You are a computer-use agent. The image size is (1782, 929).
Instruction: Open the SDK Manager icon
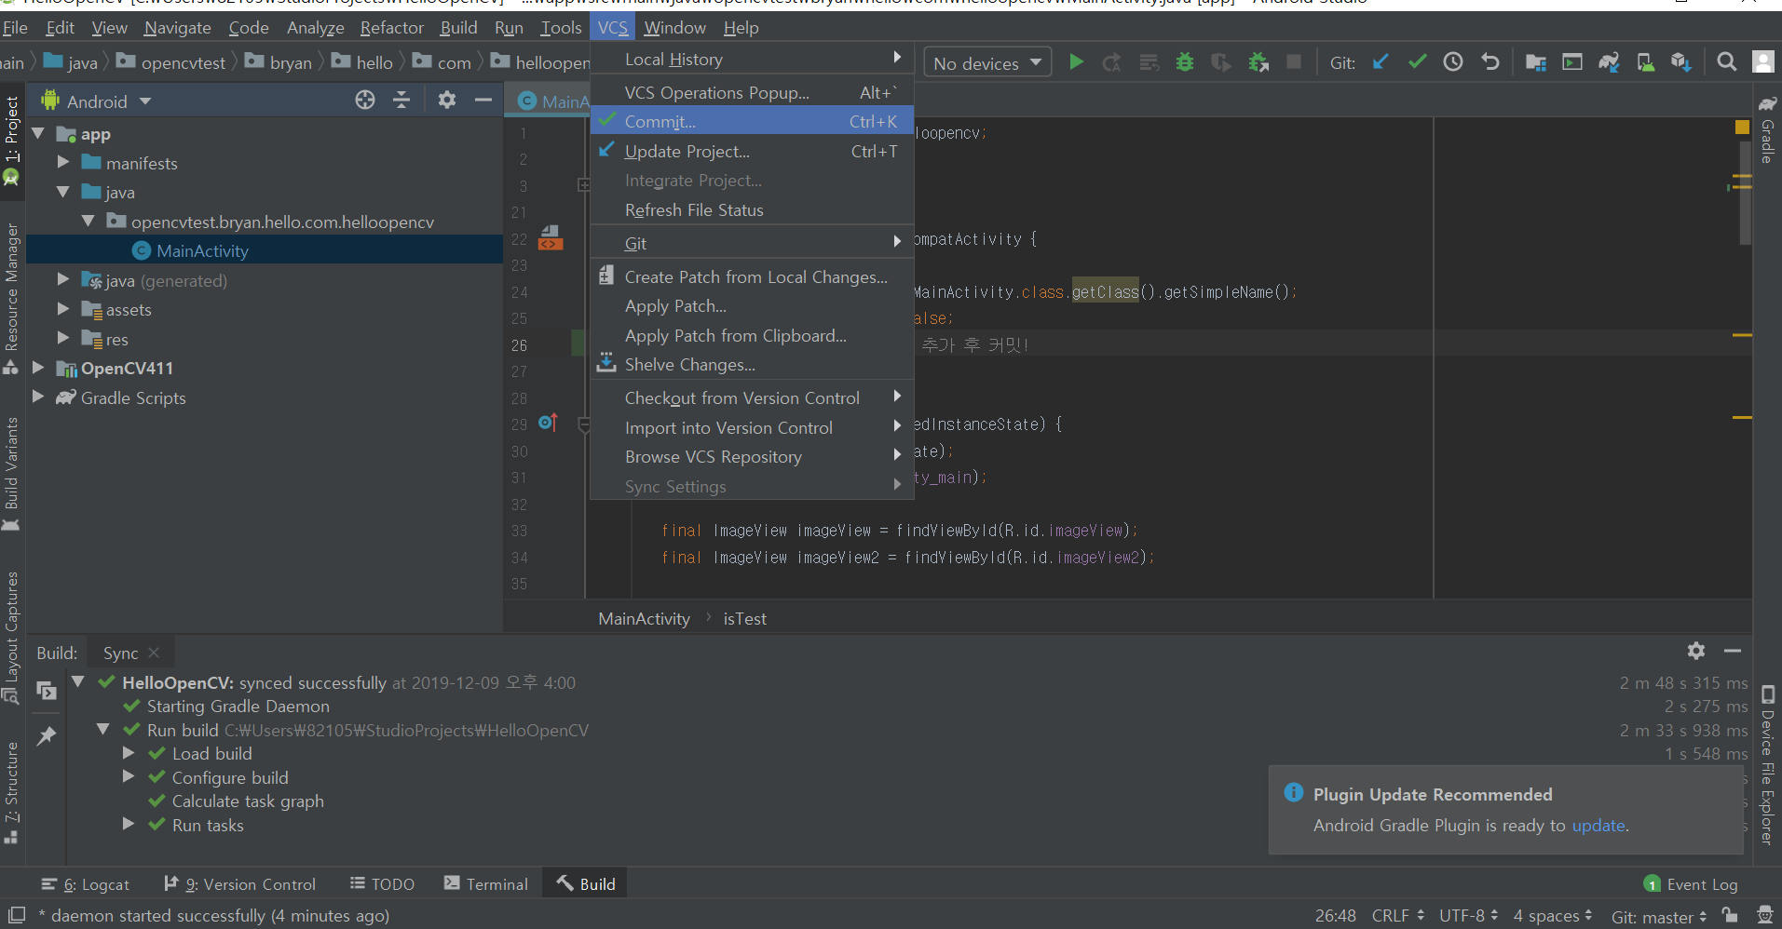(1681, 62)
